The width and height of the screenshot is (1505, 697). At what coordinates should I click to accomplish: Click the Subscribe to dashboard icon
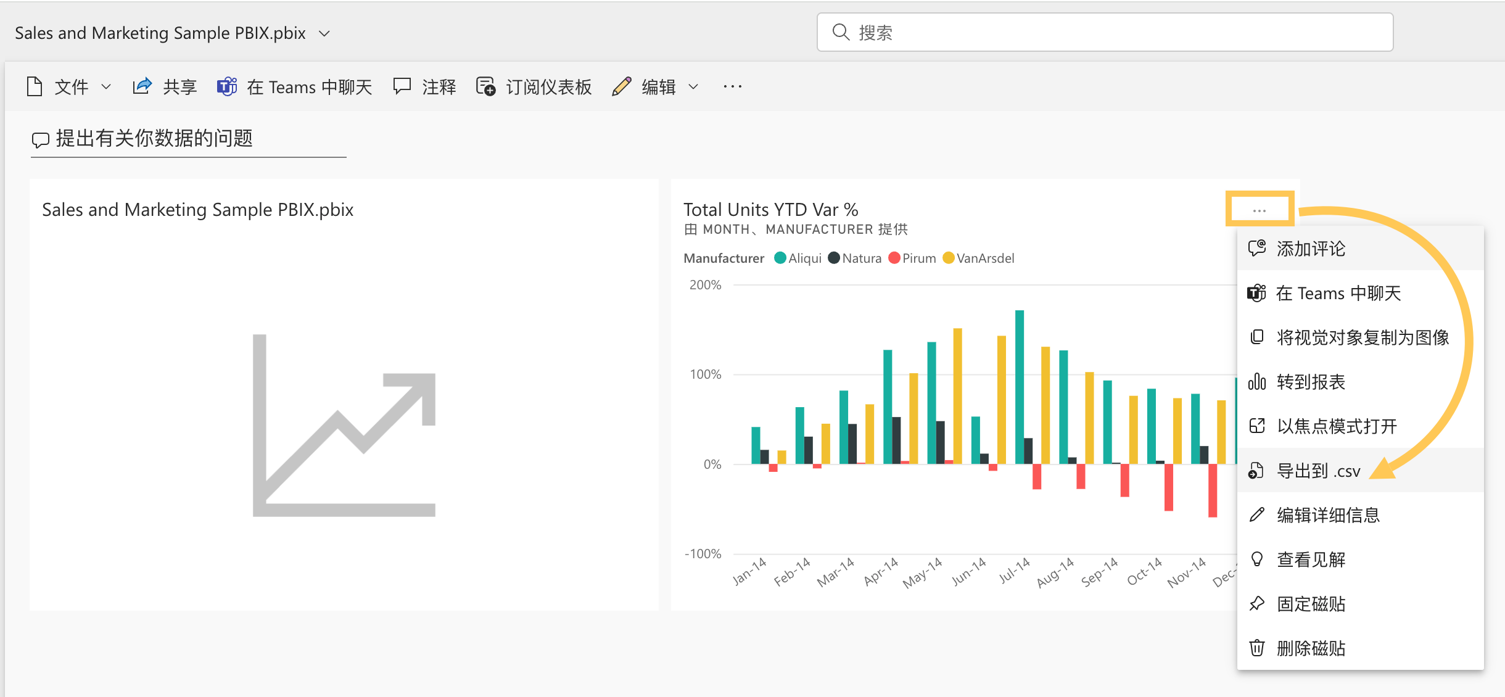click(x=485, y=86)
